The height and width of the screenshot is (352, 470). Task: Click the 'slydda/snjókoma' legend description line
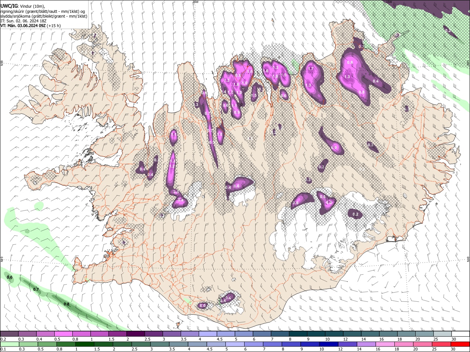(x=44, y=16)
